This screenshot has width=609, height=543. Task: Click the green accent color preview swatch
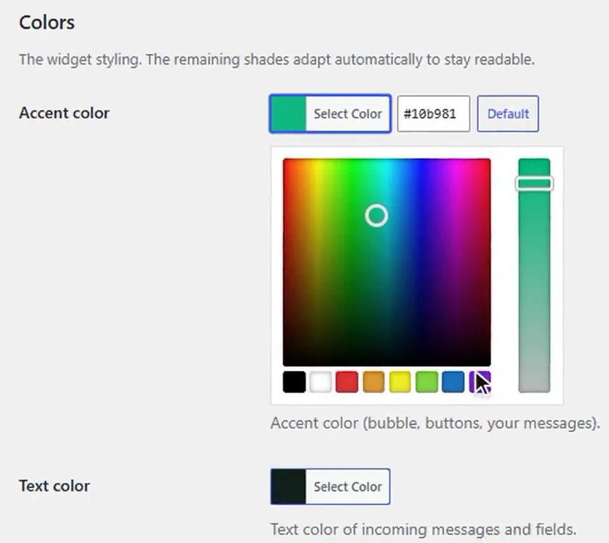[x=288, y=114]
